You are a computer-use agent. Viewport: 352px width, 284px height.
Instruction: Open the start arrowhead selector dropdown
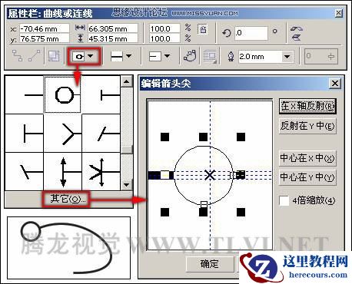91,56
